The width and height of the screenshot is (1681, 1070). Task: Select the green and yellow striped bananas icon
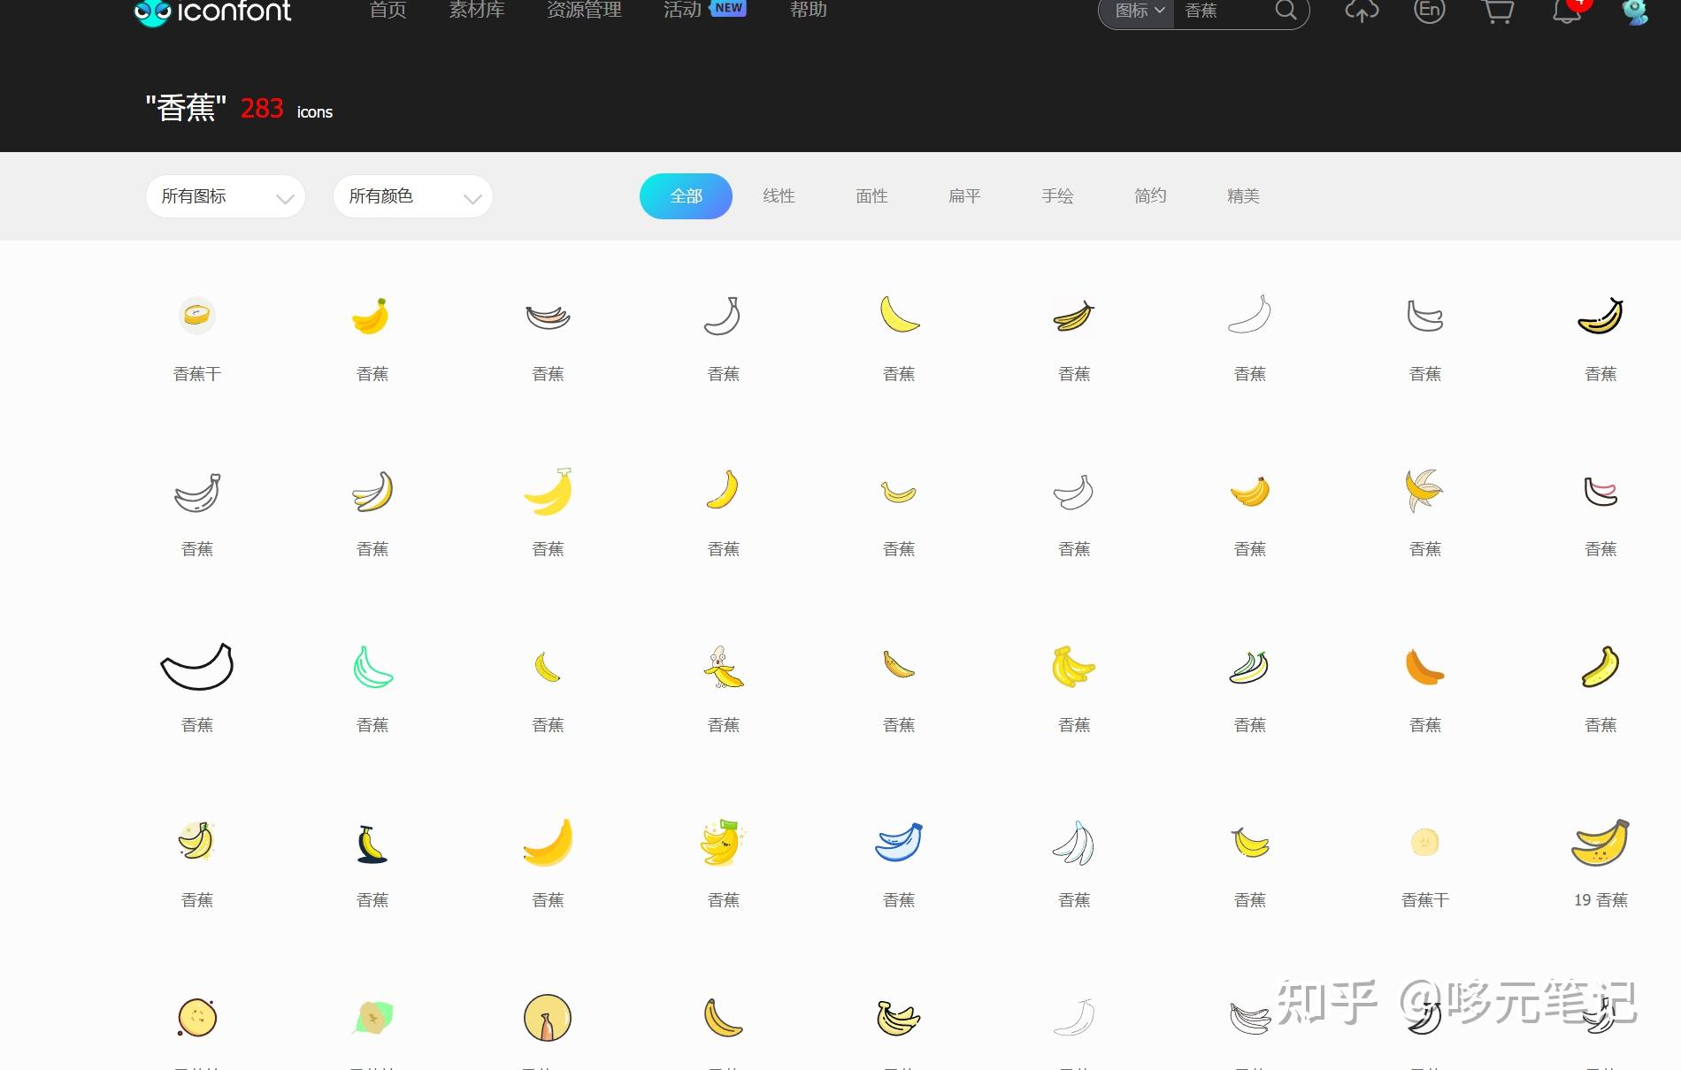click(1249, 667)
